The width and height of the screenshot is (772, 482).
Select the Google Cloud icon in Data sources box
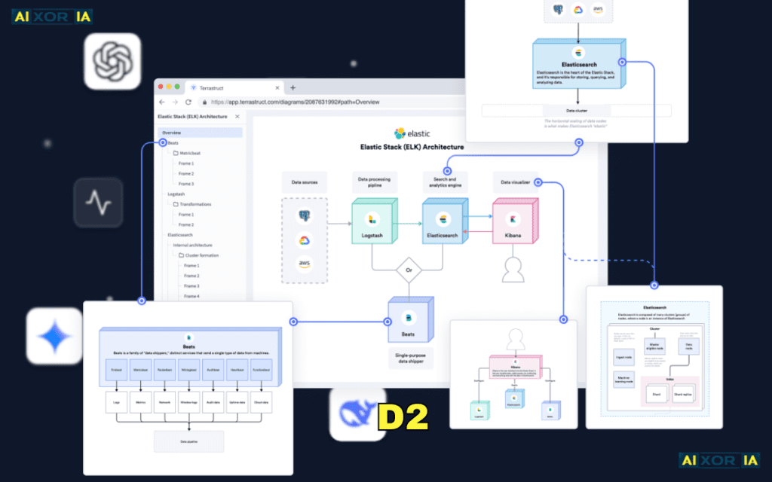(x=305, y=240)
